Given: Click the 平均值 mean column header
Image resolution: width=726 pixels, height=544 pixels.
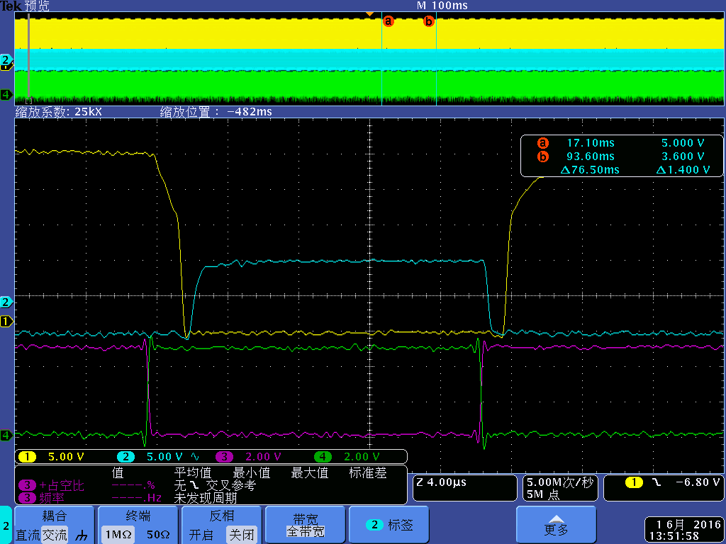Looking at the screenshot, I should tap(193, 472).
